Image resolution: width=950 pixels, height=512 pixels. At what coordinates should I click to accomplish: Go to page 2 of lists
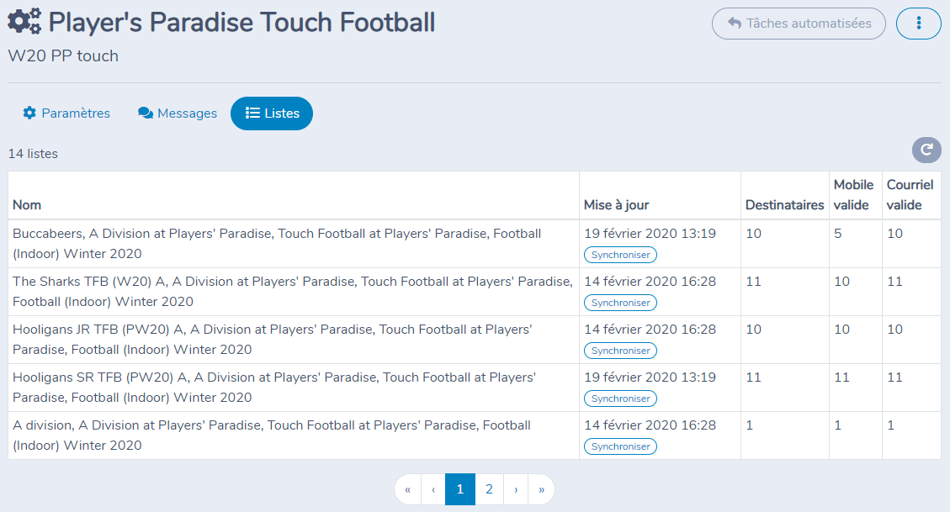click(x=489, y=489)
